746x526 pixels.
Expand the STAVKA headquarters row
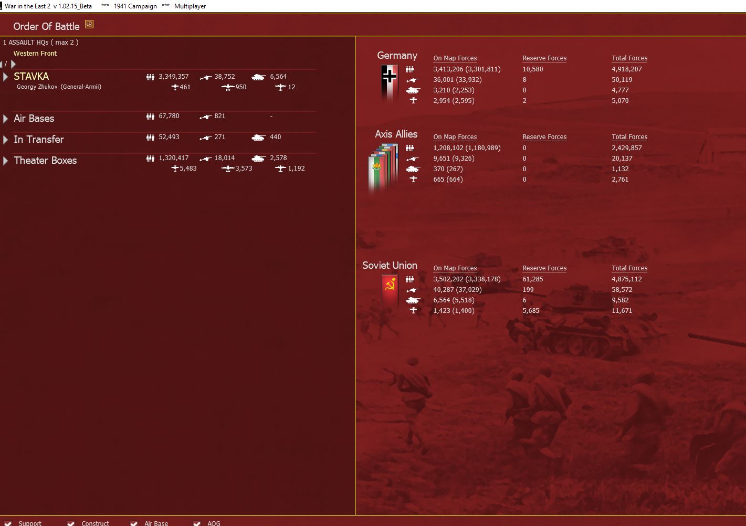pyautogui.click(x=5, y=77)
